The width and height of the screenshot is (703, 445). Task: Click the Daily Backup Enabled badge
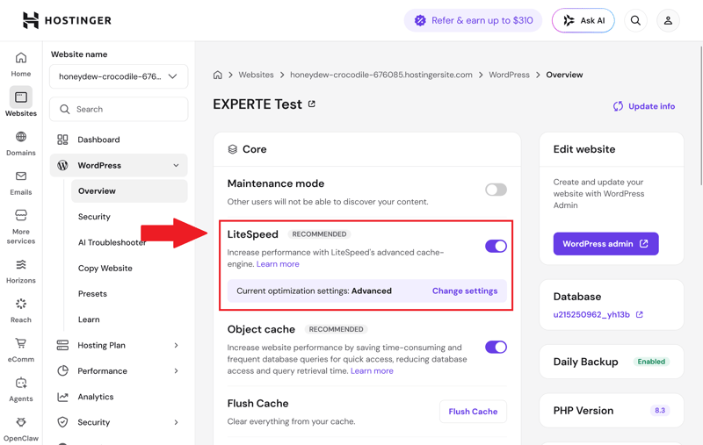651,362
